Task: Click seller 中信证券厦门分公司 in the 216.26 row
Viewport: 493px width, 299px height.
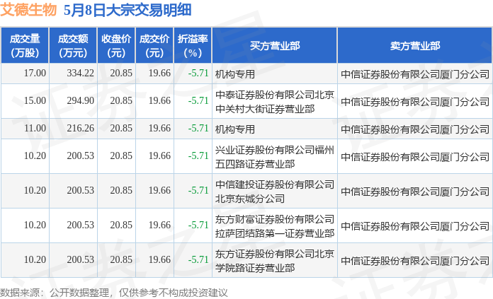Action: [415, 129]
